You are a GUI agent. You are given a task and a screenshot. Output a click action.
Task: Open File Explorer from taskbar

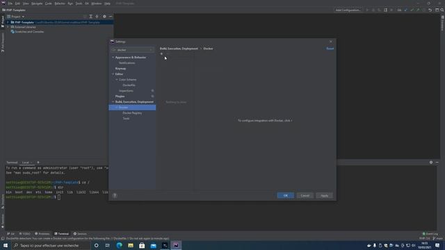pyautogui.click(x=131, y=245)
